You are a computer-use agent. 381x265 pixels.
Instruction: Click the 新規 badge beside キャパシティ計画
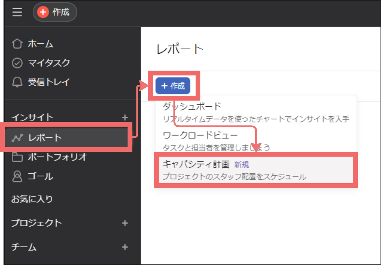point(242,164)
